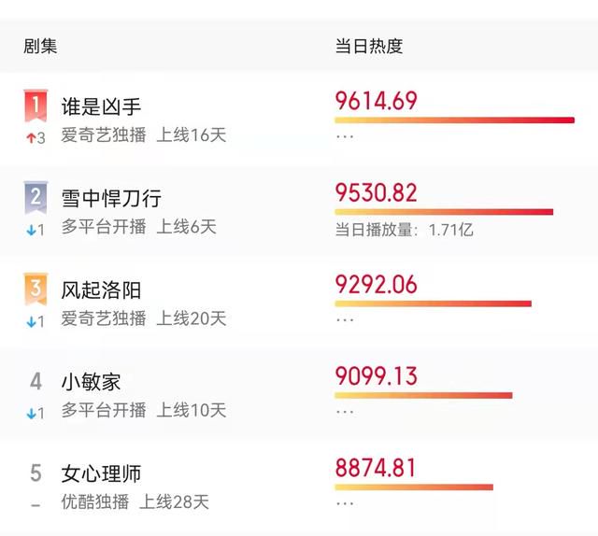Click the unchanged dash under rank 5
Screen dimensions: 598x536
36,505
